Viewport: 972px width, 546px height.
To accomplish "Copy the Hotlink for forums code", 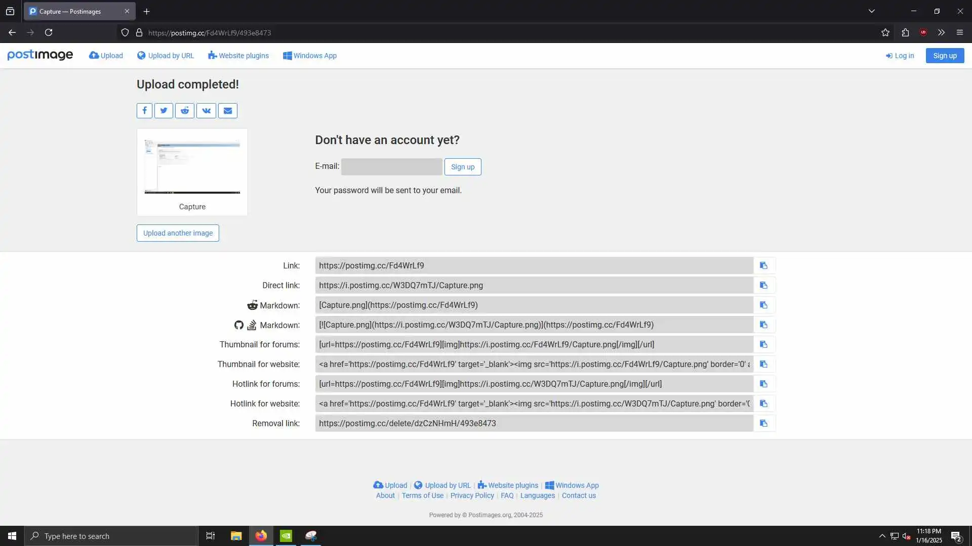I will pos(763,384).
